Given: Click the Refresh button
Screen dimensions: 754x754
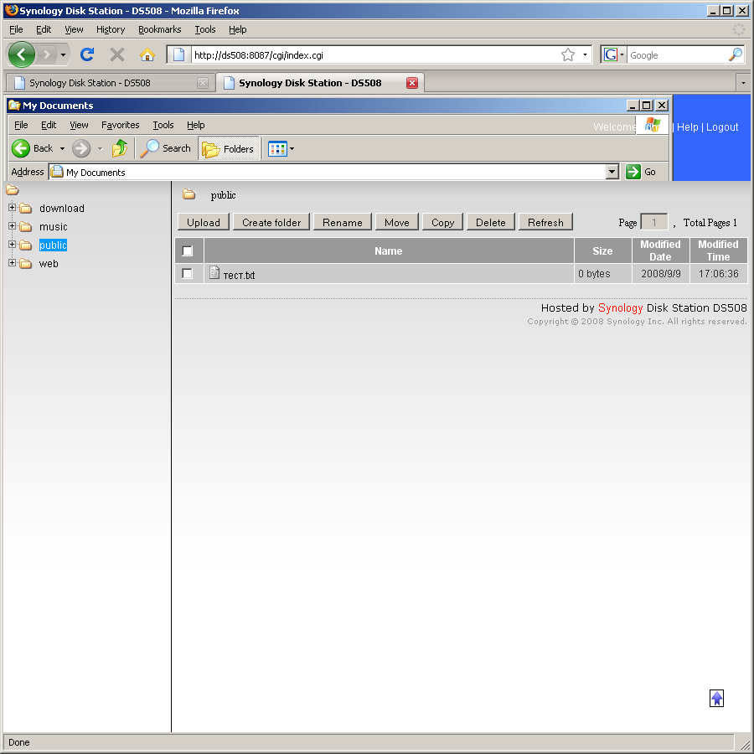Looking at the screenshot, I should (545, 222).
